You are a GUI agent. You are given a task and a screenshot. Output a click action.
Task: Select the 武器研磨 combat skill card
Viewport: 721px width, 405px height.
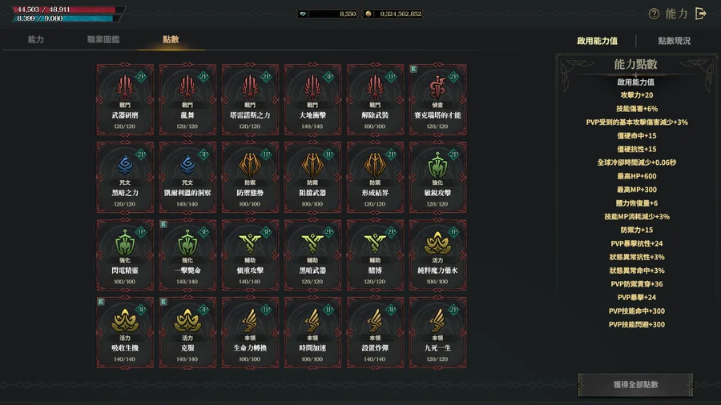click(125, 99)
